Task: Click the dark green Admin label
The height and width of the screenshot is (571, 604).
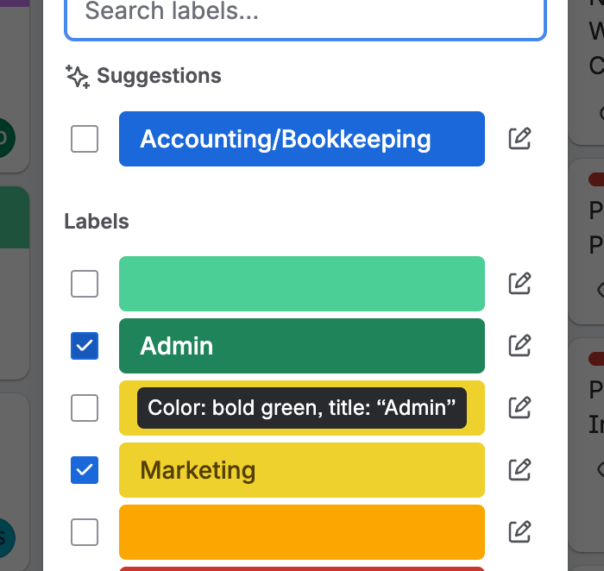Action: 302,346
